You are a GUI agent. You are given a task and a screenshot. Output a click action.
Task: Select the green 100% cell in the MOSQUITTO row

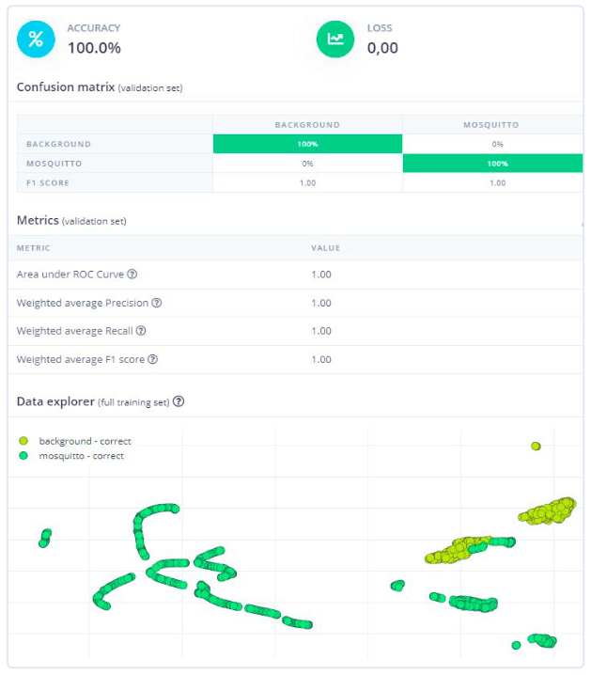[x=493, y=164]
